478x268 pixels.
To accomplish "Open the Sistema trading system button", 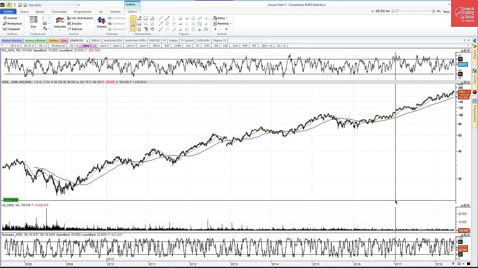I will [102, 23].
